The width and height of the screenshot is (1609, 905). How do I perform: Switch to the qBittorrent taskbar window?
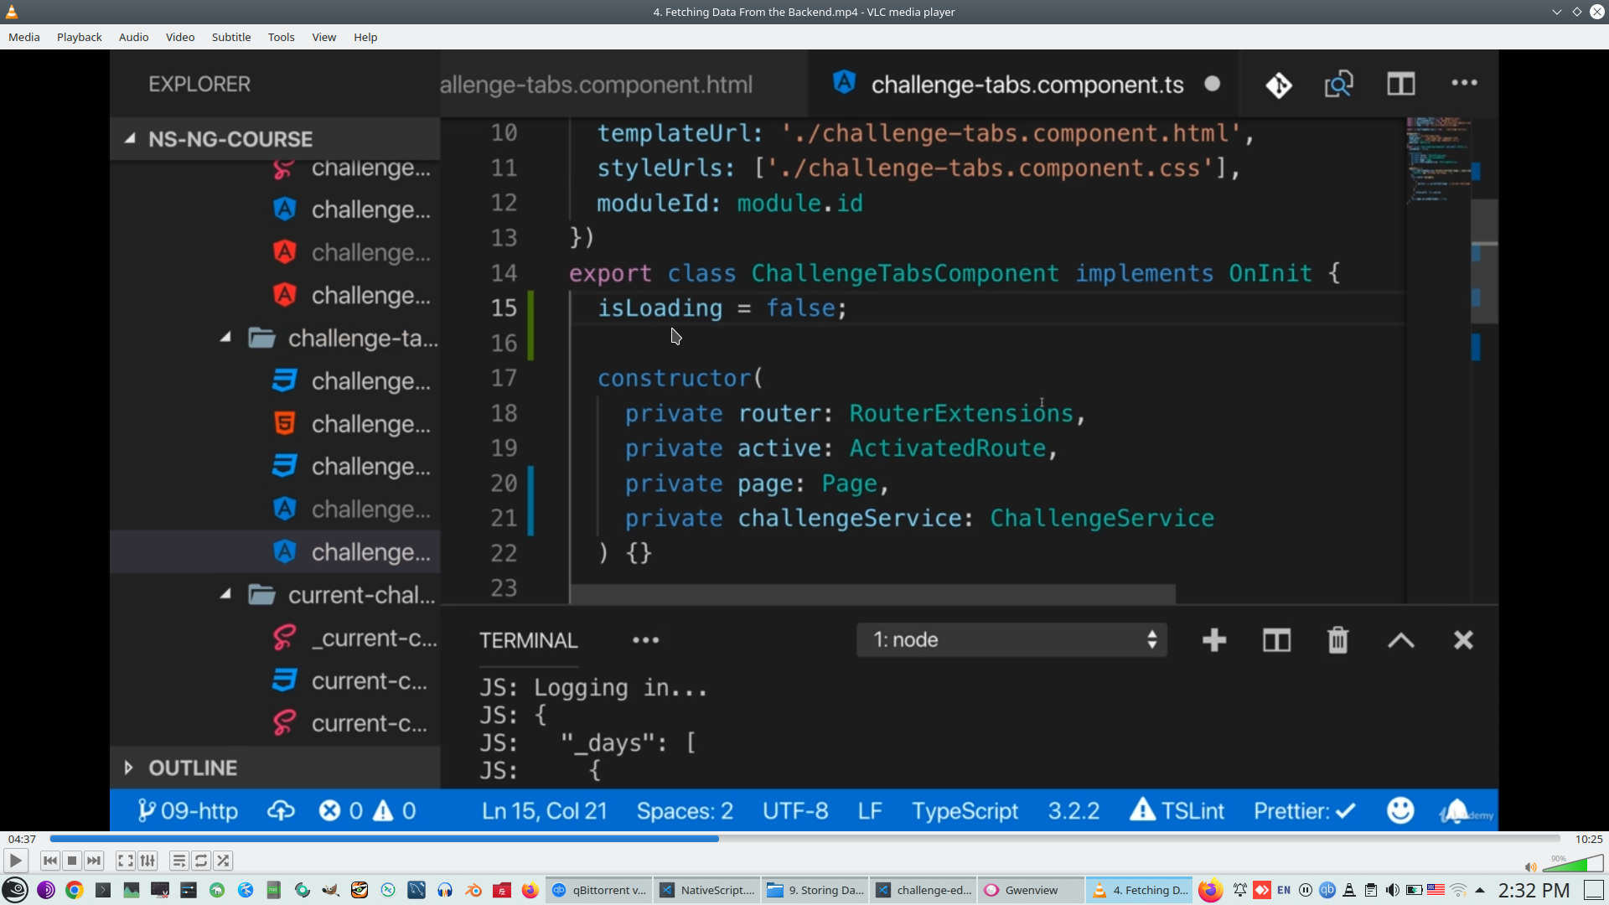click(x=600, y=890)
